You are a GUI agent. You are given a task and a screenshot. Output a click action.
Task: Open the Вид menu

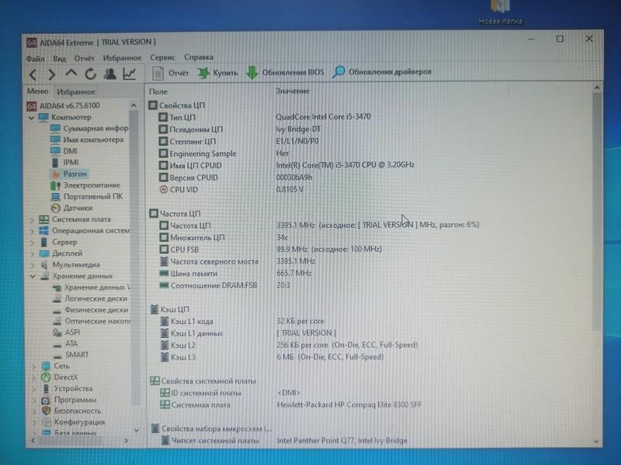pyautogui.click(x=60, y=59)
